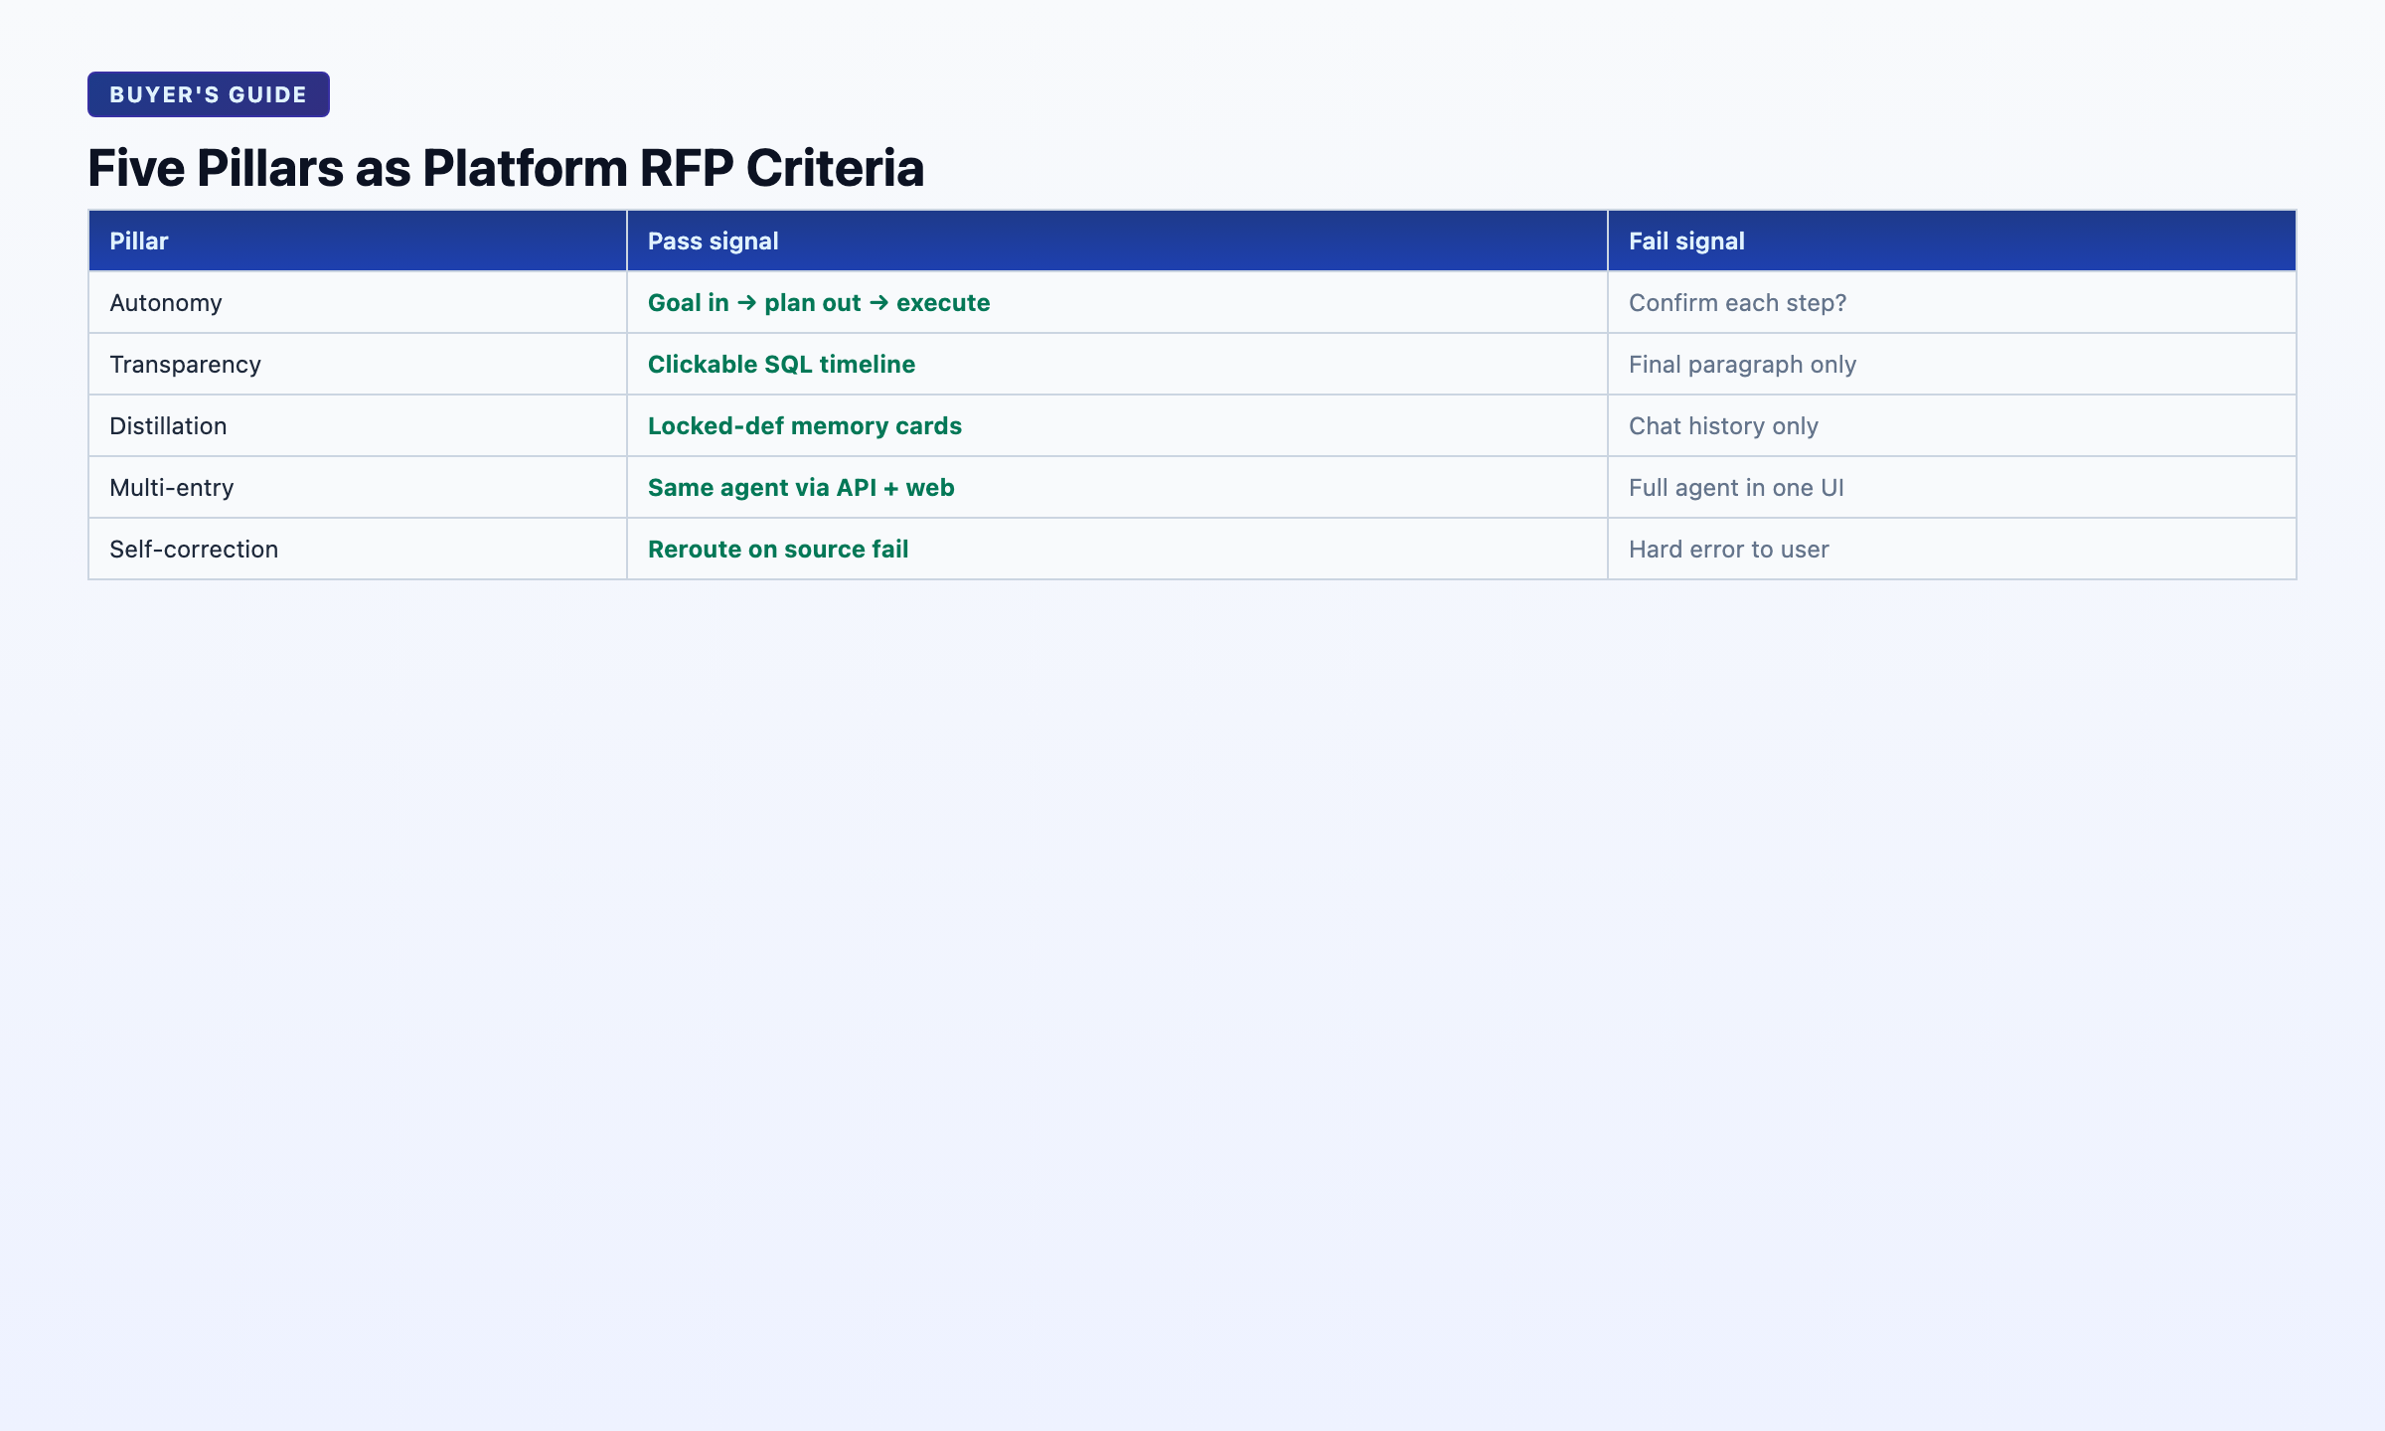Click the 'Hard error to user' cell

pyautogui.click(x=1952, y=549)
